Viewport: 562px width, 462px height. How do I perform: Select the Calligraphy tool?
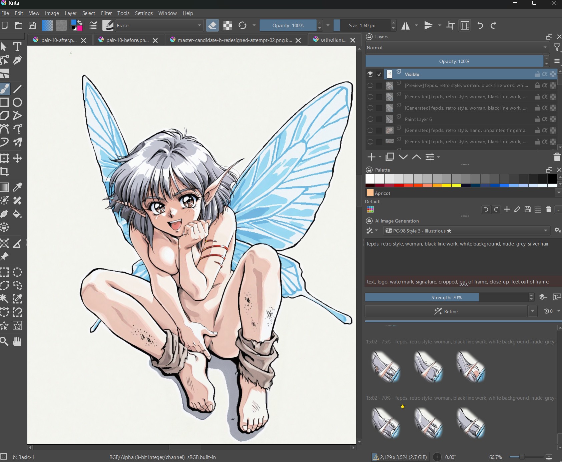point(17,60)
